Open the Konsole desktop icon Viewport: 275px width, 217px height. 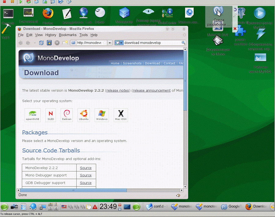click(x=9, y=14)
